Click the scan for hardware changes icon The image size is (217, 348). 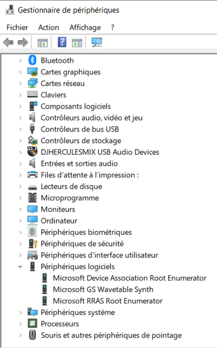[97, 42]
